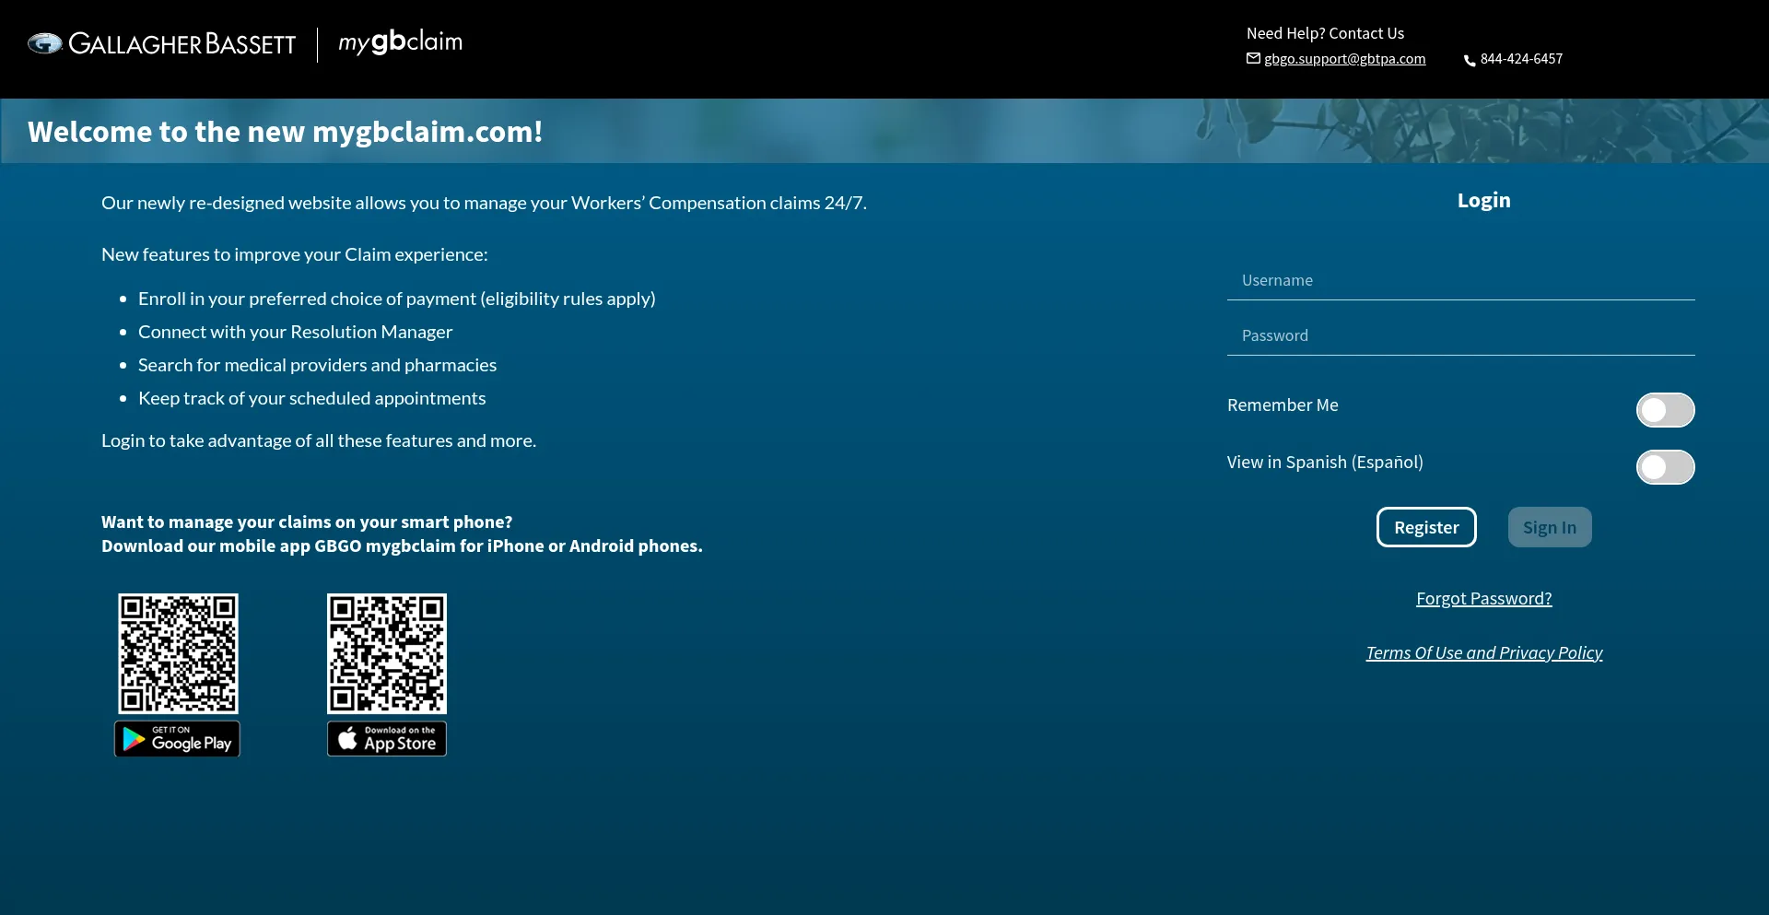Focus the Password input field
The height and width of the screenshot is (915, 1769).
click(1461, 336)
